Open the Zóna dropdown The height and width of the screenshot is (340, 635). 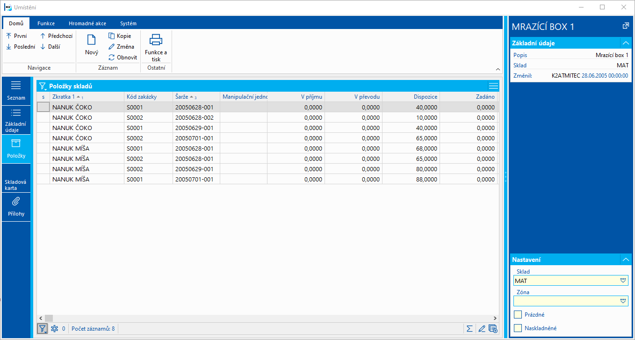623,301
